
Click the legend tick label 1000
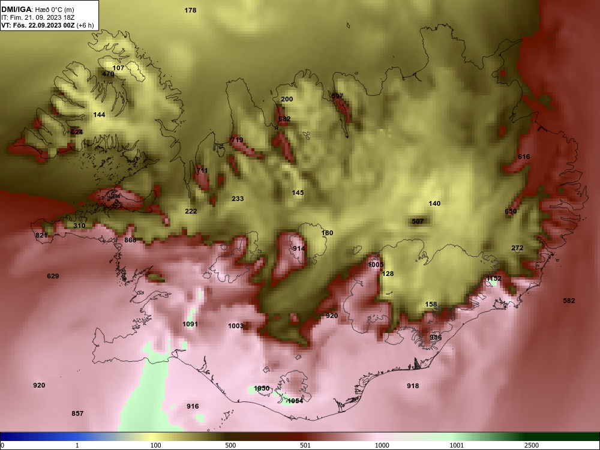click(382, 446)
